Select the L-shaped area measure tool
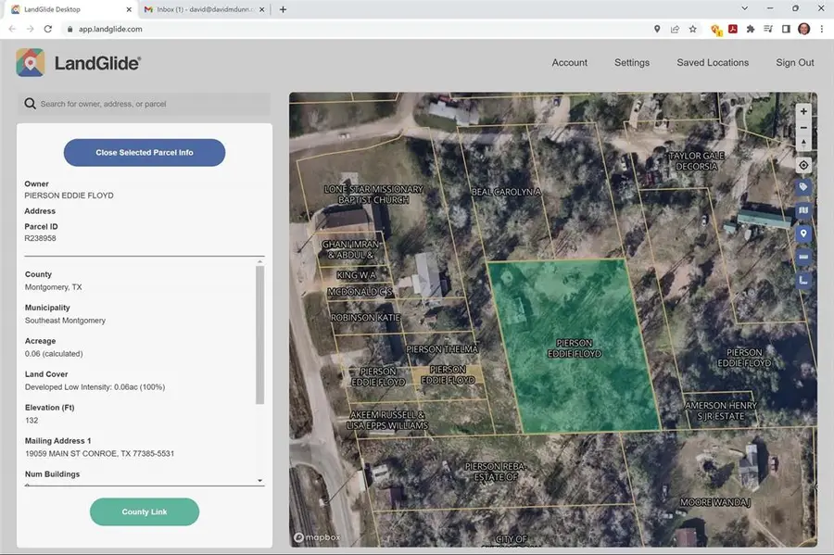Screen dimensions: 834x555 [x=803, y=279]
